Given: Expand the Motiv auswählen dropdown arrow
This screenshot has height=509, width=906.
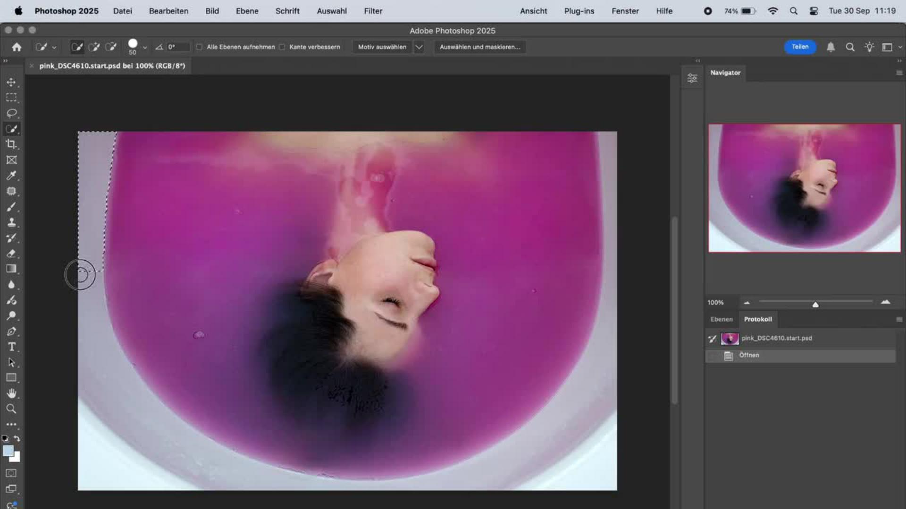Looking at the screenshot, I should [x=419, y=47].
